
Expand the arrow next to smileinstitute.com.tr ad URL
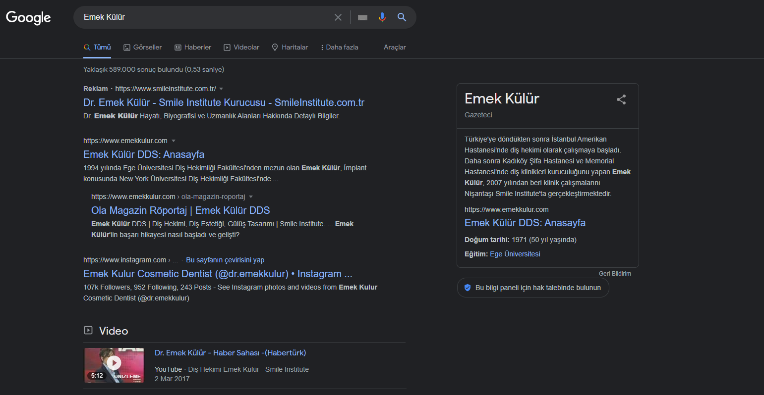(x=221, y=89)
